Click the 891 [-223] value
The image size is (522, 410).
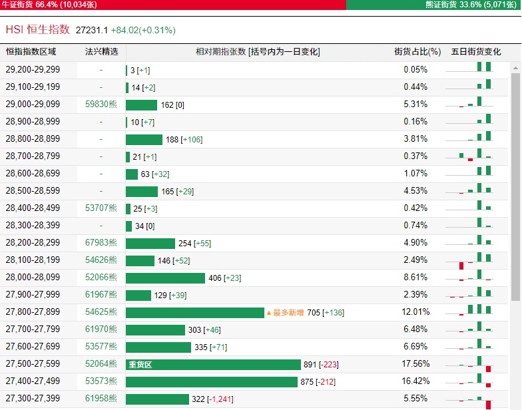pyautogui.click(x=321, y=365)
